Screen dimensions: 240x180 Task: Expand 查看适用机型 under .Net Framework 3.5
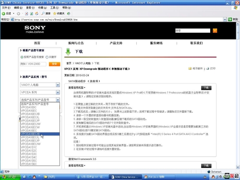tap(77, 166)
